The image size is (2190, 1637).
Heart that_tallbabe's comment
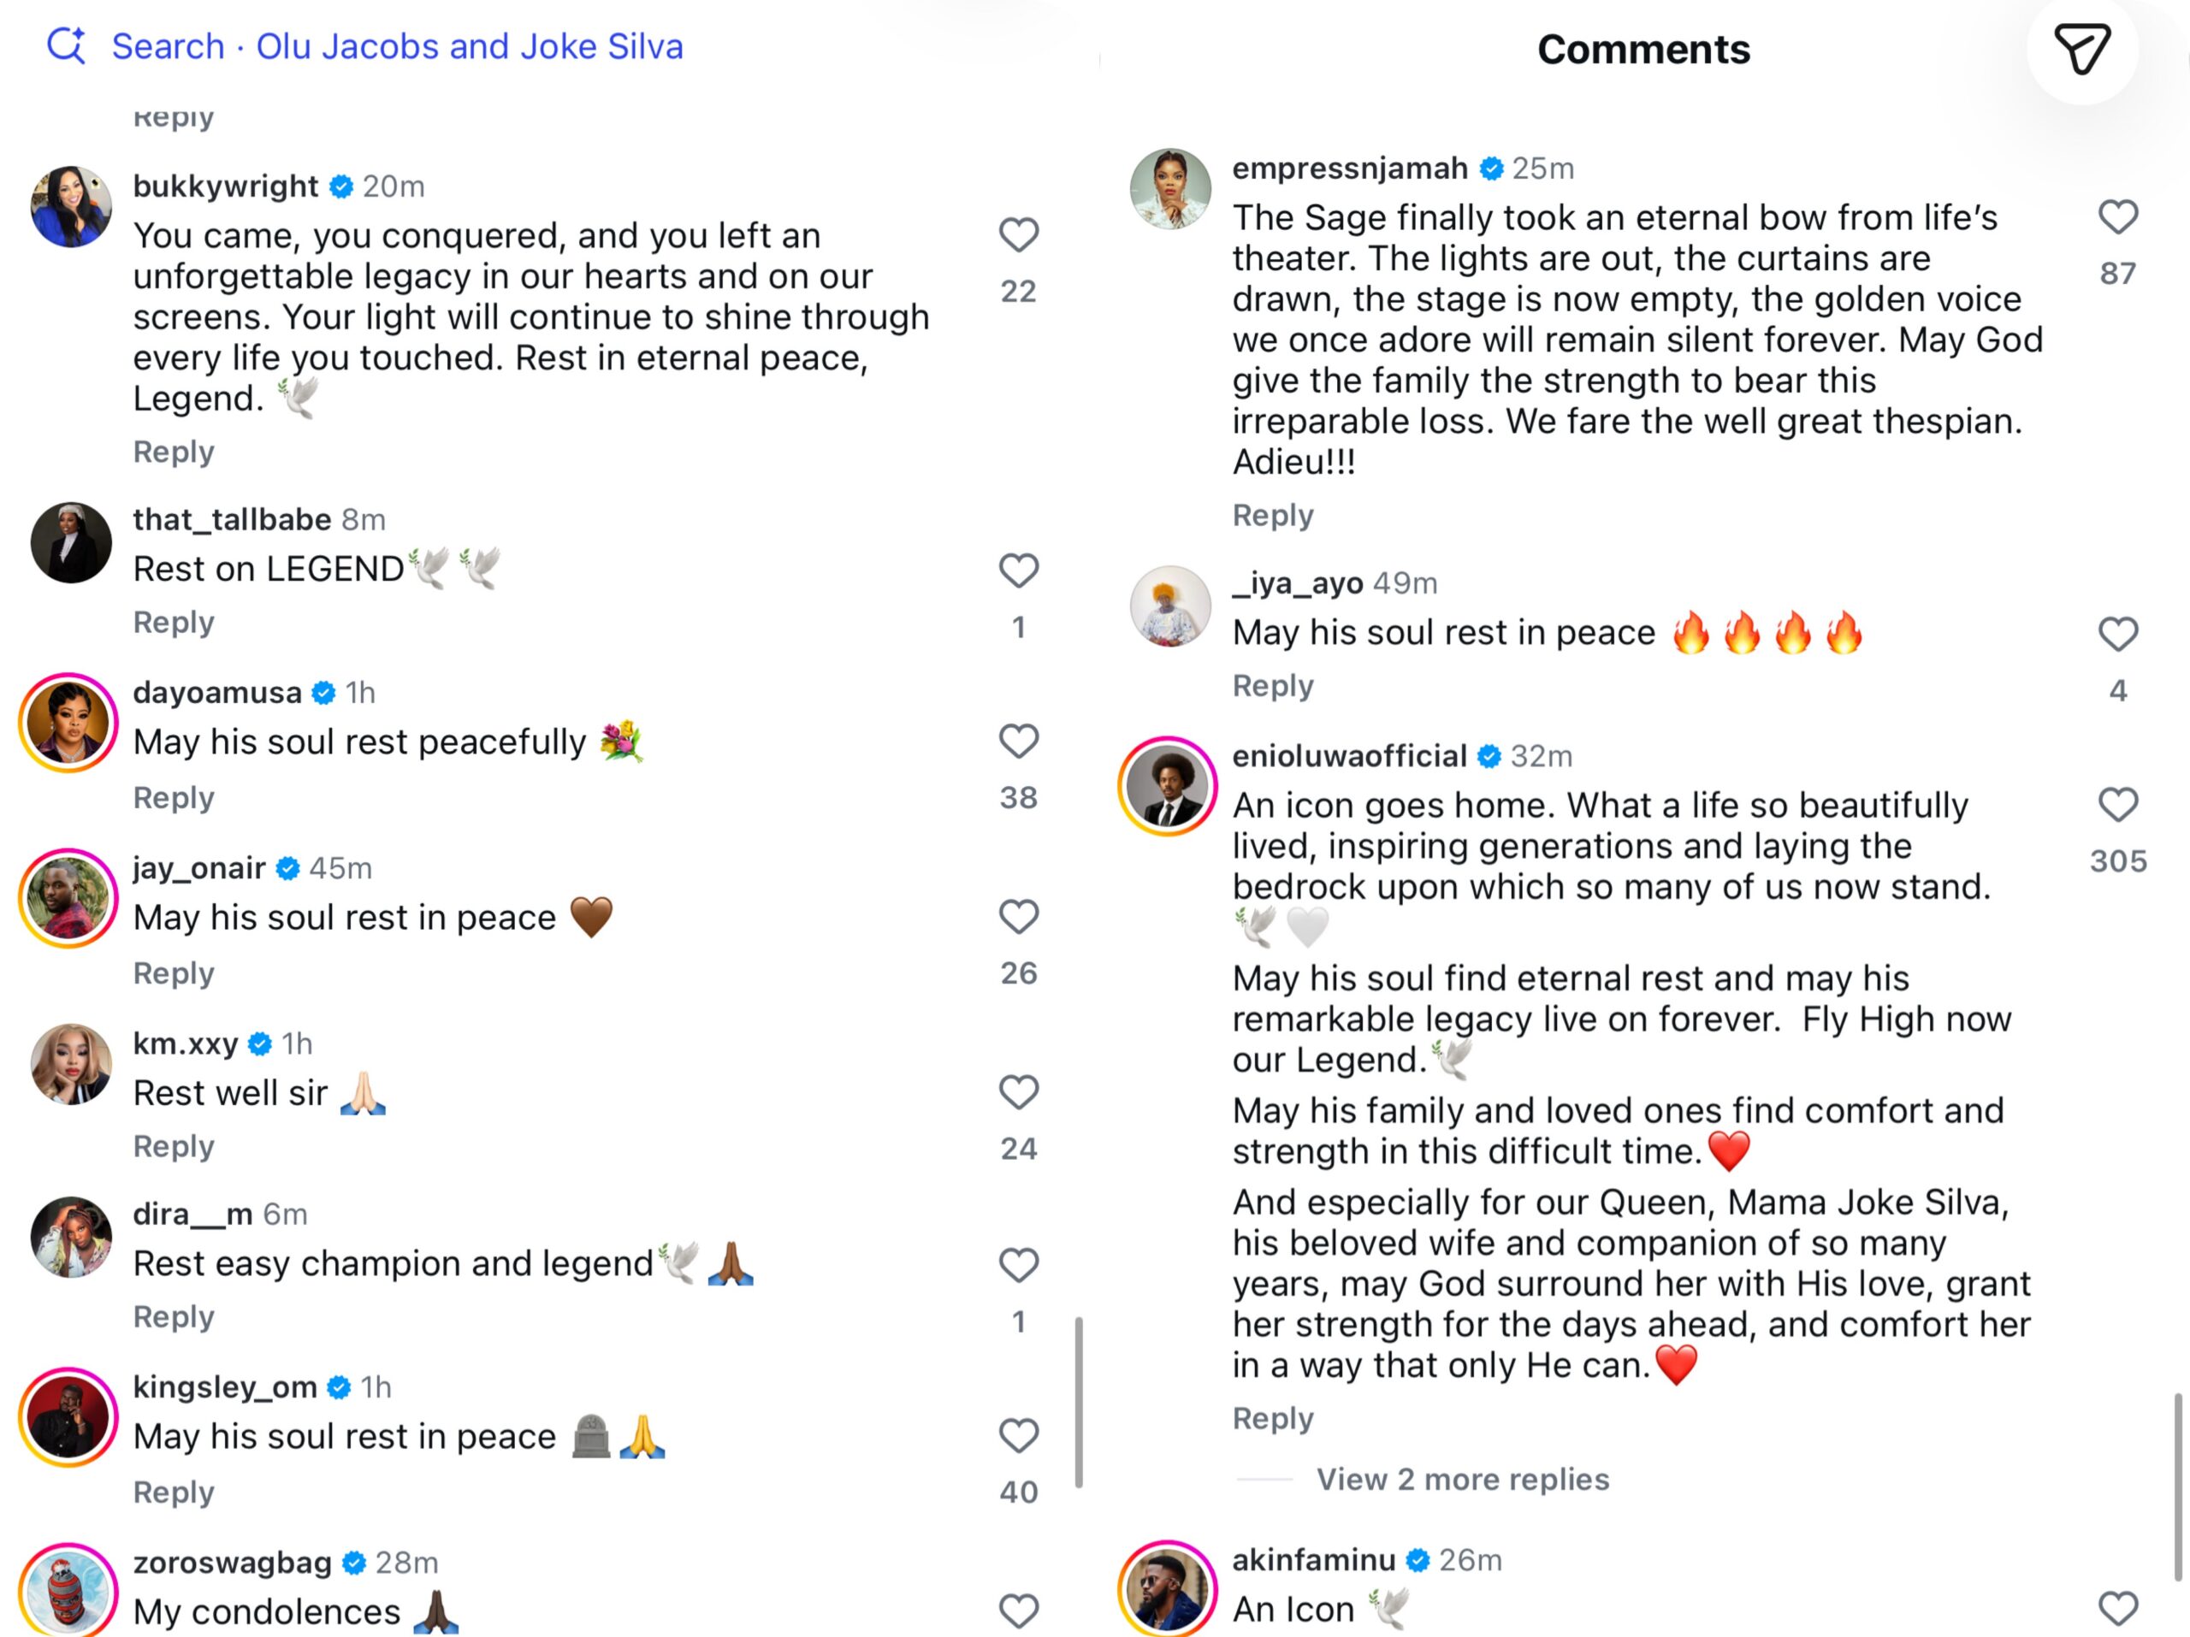(x=1018, y=570)
